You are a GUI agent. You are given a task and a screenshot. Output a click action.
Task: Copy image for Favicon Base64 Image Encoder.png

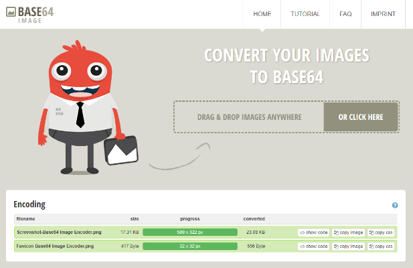click(348, 247)
